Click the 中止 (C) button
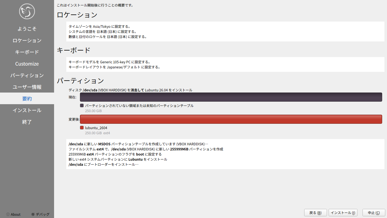Image resolution: width=387 pixels, height=218 pixels. 374,213
